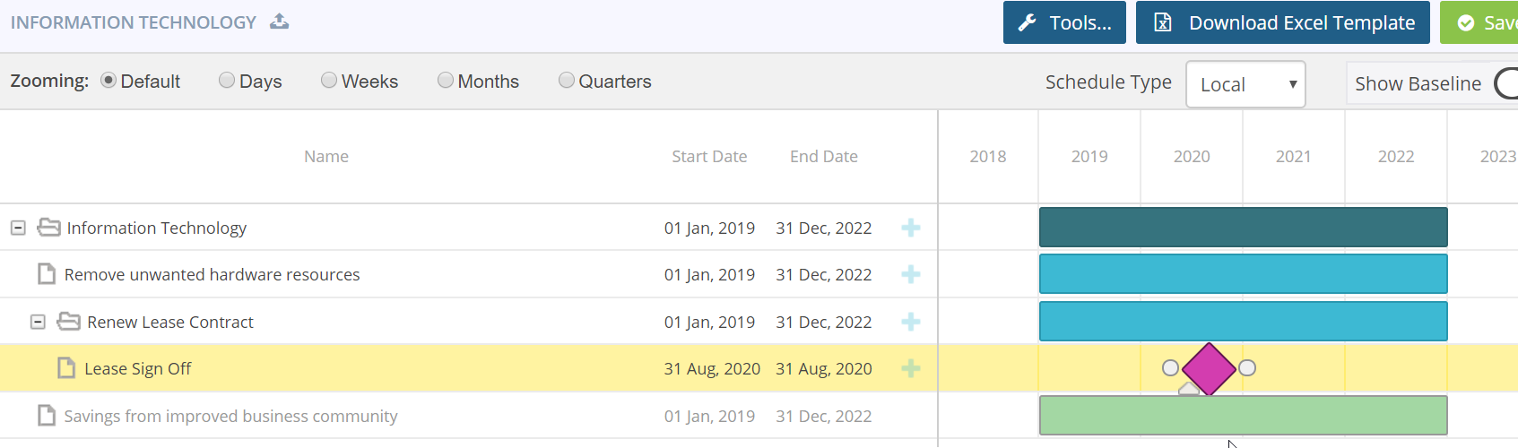The image size is (1518, 448).
Task: Select the Days zooming option
Action: [227, 81]
